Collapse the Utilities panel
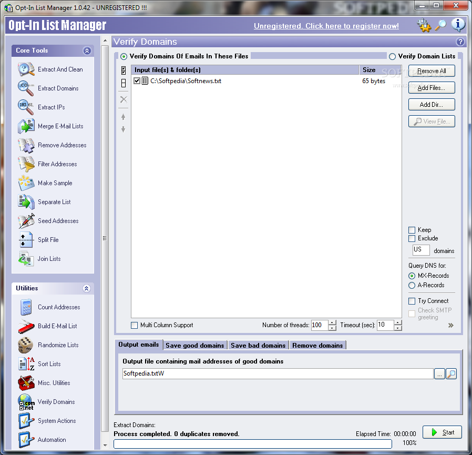The image size is (472, 455). (86, 288)
